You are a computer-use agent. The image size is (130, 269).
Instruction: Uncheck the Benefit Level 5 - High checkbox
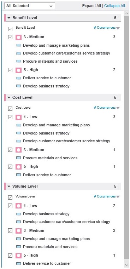pyautogui.click(x=10, y=70)
